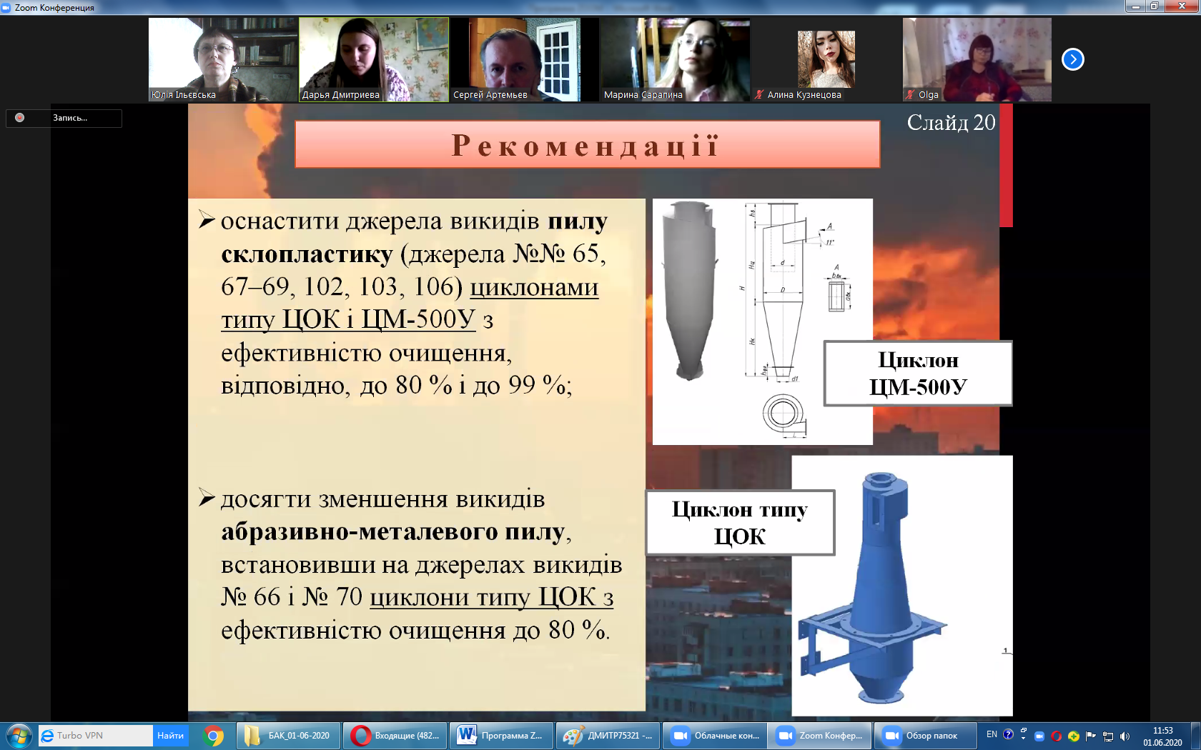Click bold text абразивно-металевого пилу

click(393, 531)
